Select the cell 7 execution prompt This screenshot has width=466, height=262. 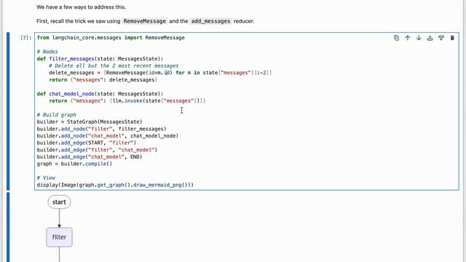click(x=25, y=38)
